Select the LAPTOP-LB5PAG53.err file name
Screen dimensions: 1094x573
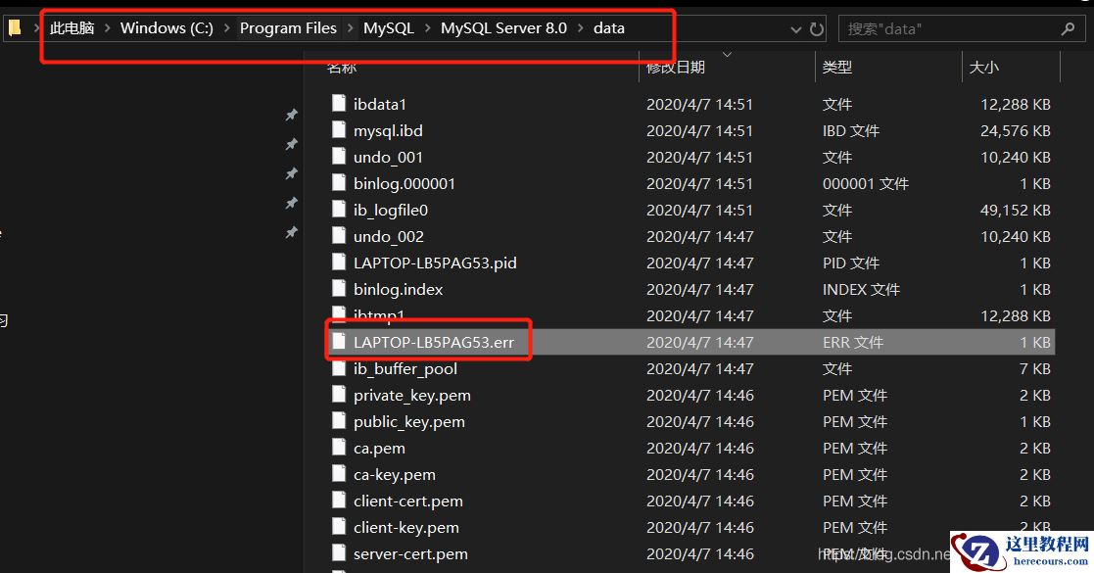point(433,342)
